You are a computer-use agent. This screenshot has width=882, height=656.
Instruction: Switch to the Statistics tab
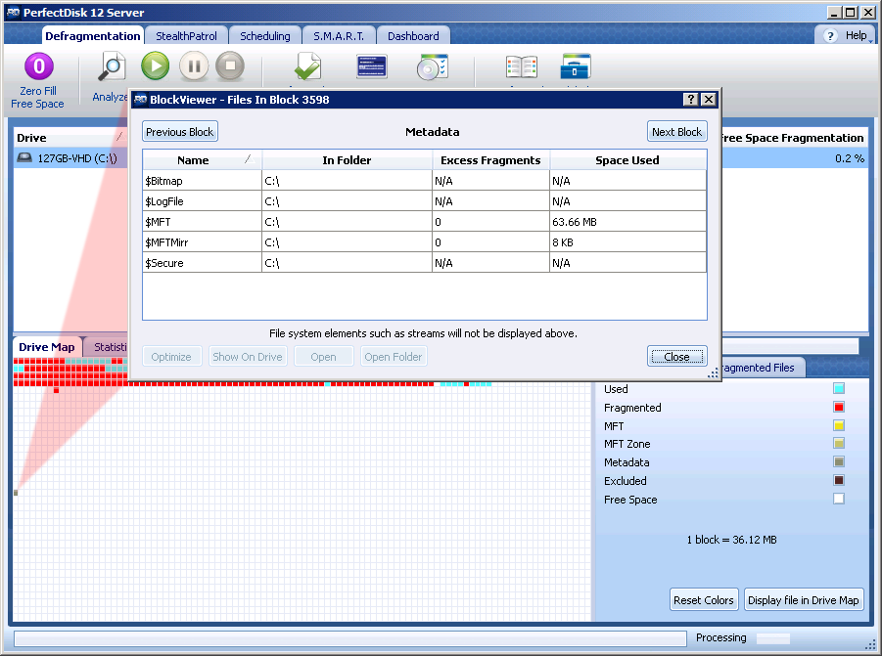click(108, 347)
